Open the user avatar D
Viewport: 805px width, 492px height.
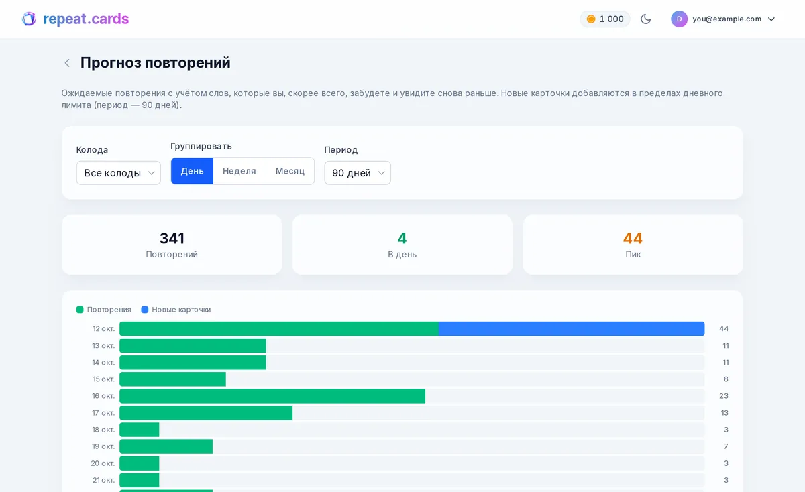pyautogui.click(x=679, y=19)
